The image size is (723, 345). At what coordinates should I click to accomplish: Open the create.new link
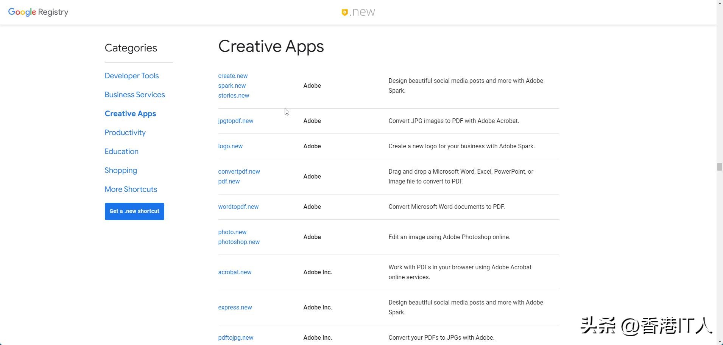tap(233, 76)
